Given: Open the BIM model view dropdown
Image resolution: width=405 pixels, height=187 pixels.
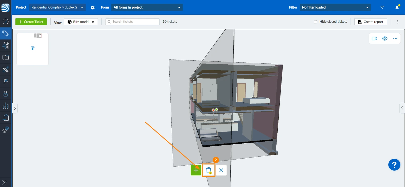Looking at the screenshot, I should pyautogui.click(x=81, y=22).
